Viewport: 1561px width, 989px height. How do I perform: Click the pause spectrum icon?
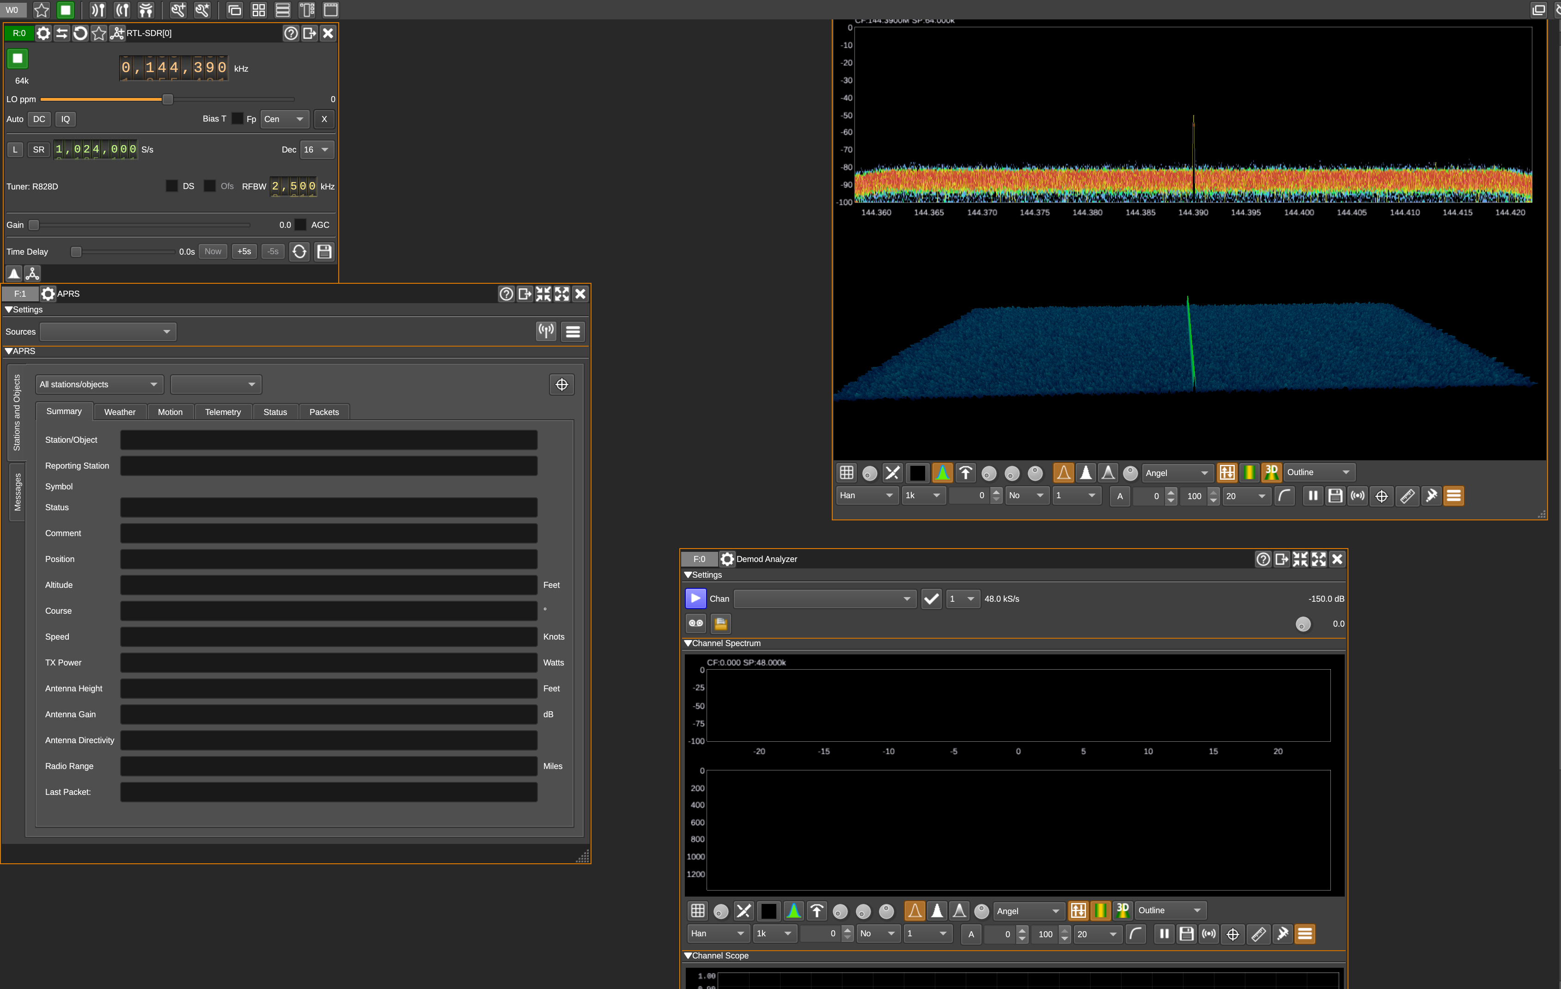click(x=1313, y=495)
